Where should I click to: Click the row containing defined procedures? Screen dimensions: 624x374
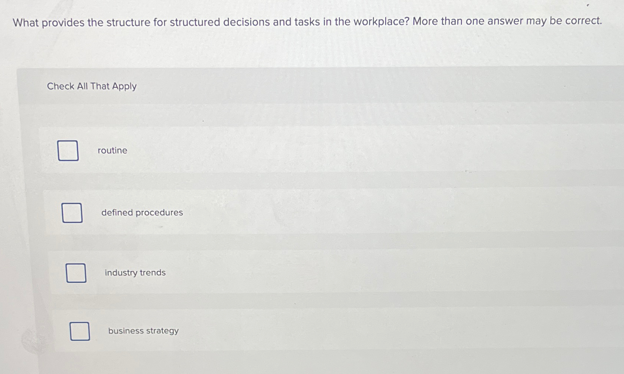coord(223,212)
